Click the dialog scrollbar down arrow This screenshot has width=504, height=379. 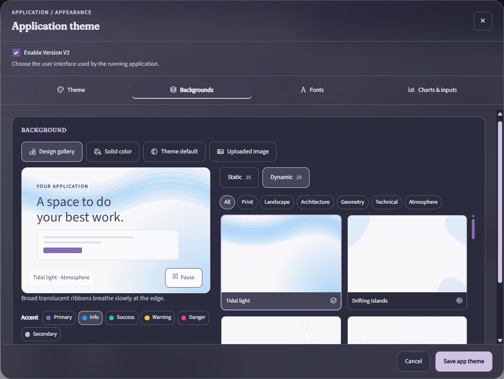(500, 340)
